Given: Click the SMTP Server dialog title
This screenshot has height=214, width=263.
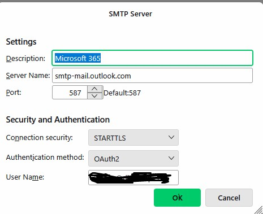Looking at the screenshot, I should click(x=130, y=14).
